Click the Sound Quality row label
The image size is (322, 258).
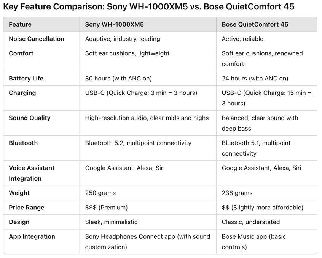click(x=30, y=118)
